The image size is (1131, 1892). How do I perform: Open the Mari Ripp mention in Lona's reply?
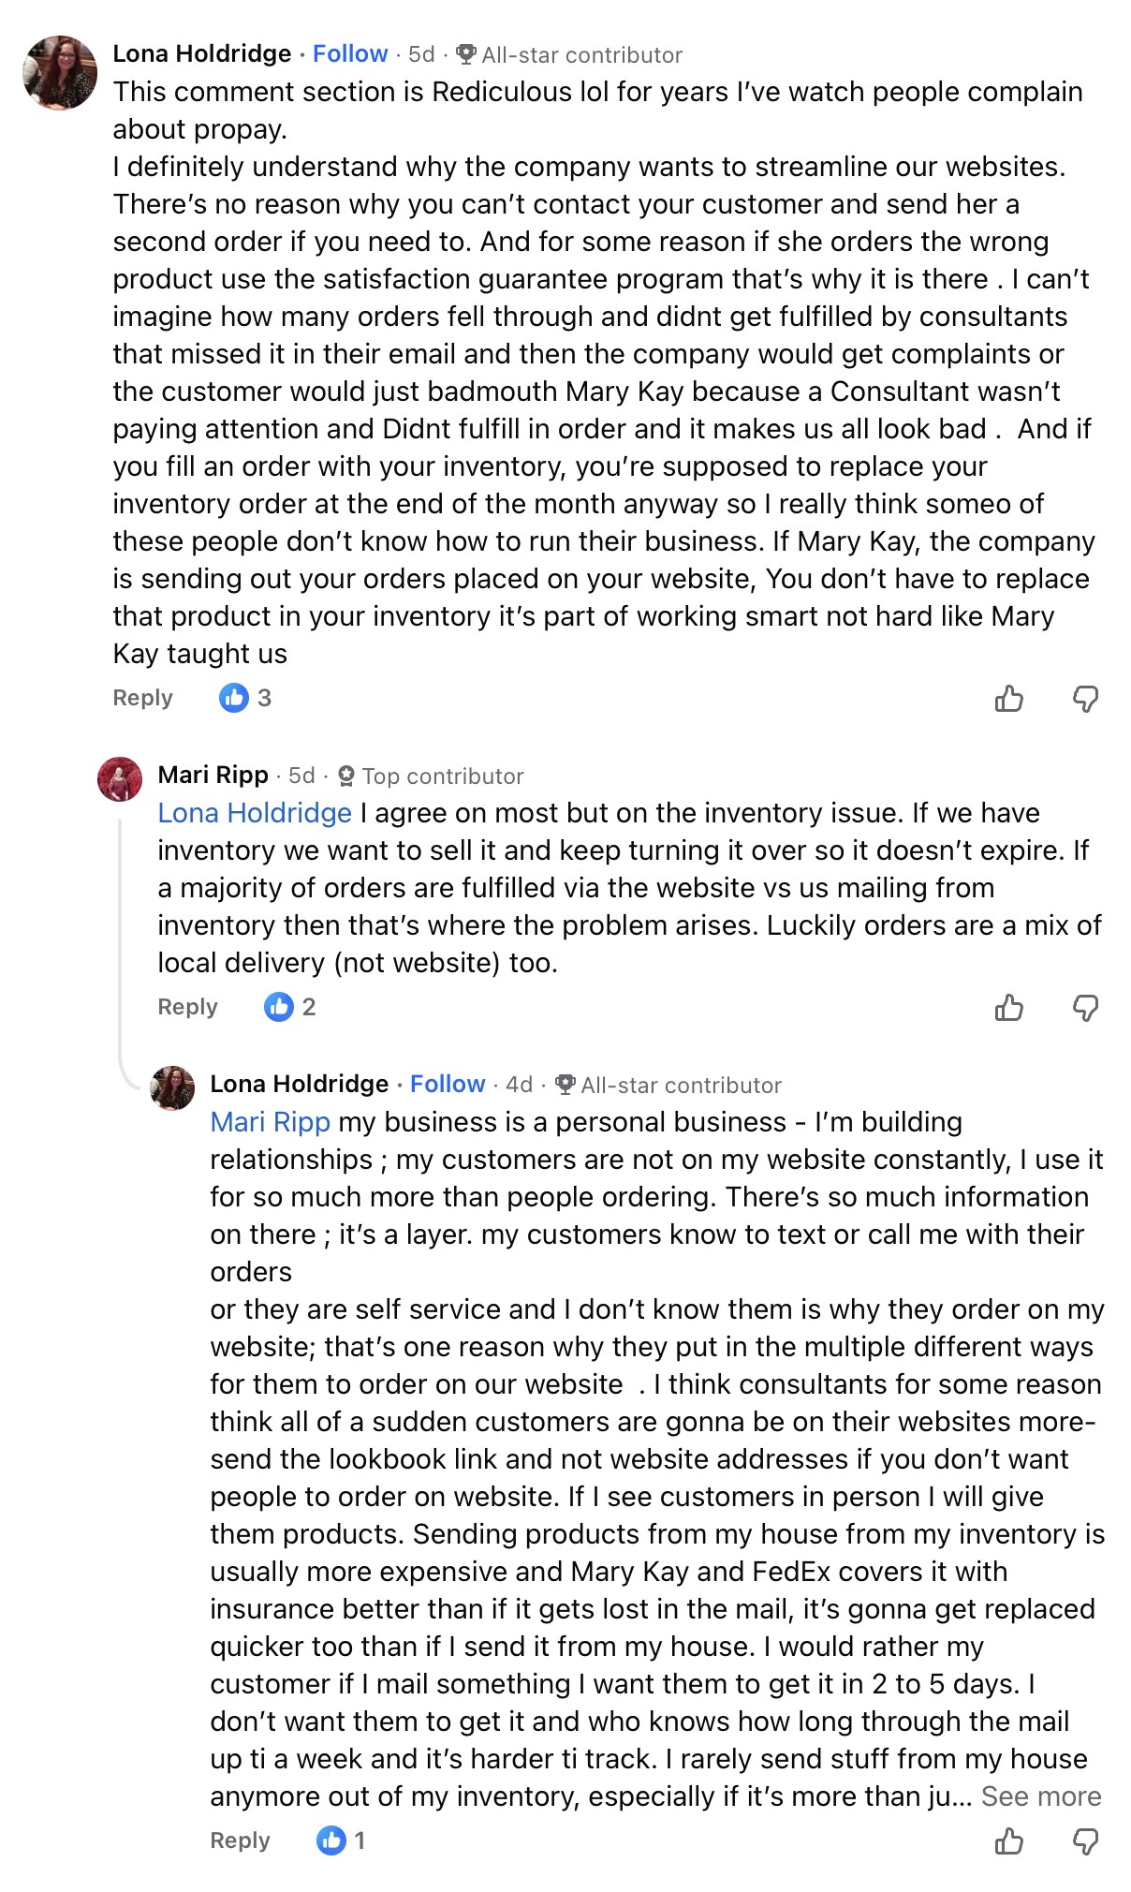coord(271,1122)
